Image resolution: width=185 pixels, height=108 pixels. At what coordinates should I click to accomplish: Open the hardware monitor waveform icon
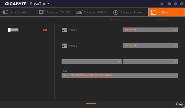tap(181, 104)
